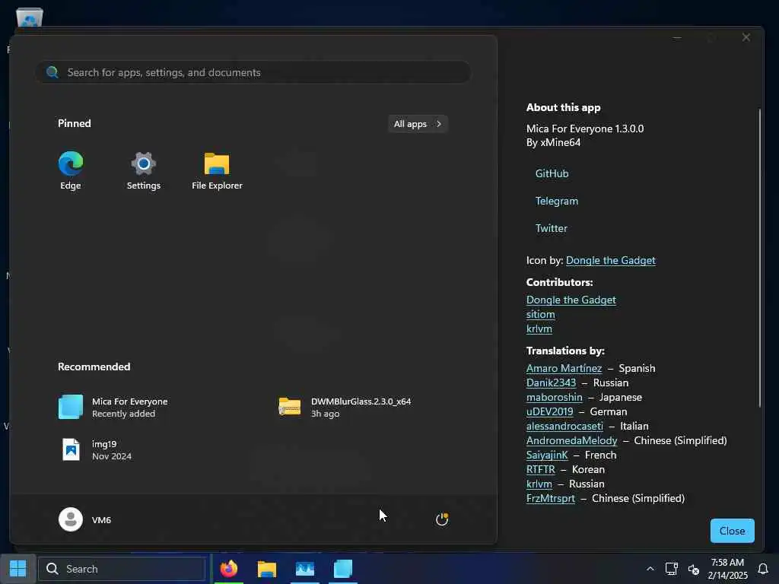Viewport: 779px width, 584px height.
Task: Show hidden tray icons chevron
Action: click(x=650, y=569)
